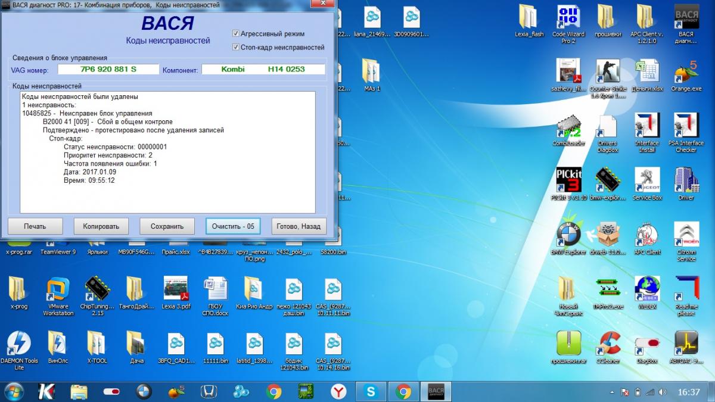Screen dimensions: 715x402
Task: Select the Interface Install shortcut
Action: tap(646, 133)
